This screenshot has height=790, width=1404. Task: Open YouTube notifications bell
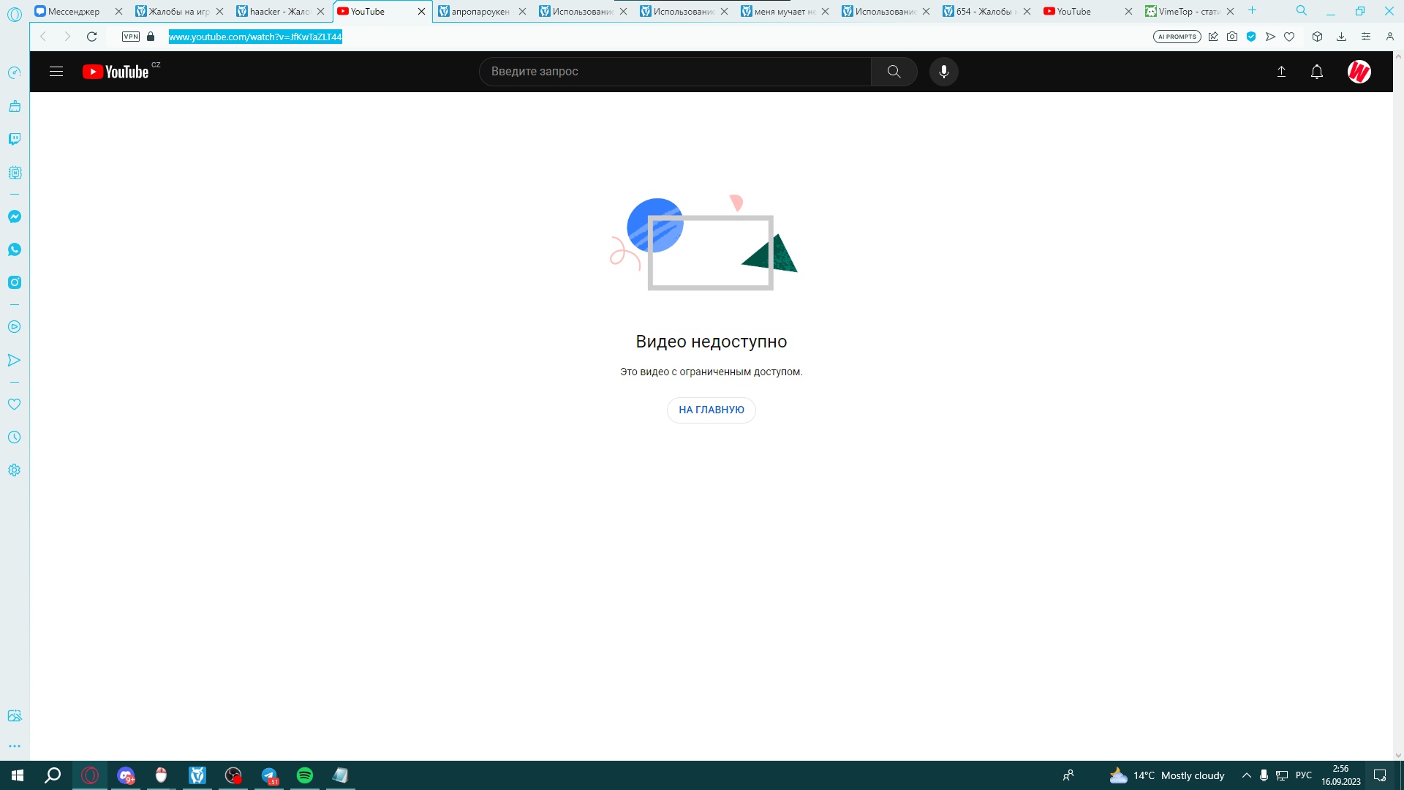(x=1317, y=72)
